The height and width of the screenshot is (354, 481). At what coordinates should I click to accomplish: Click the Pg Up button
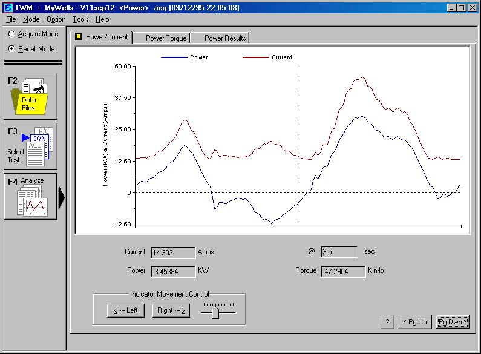[x=415, y=322]
